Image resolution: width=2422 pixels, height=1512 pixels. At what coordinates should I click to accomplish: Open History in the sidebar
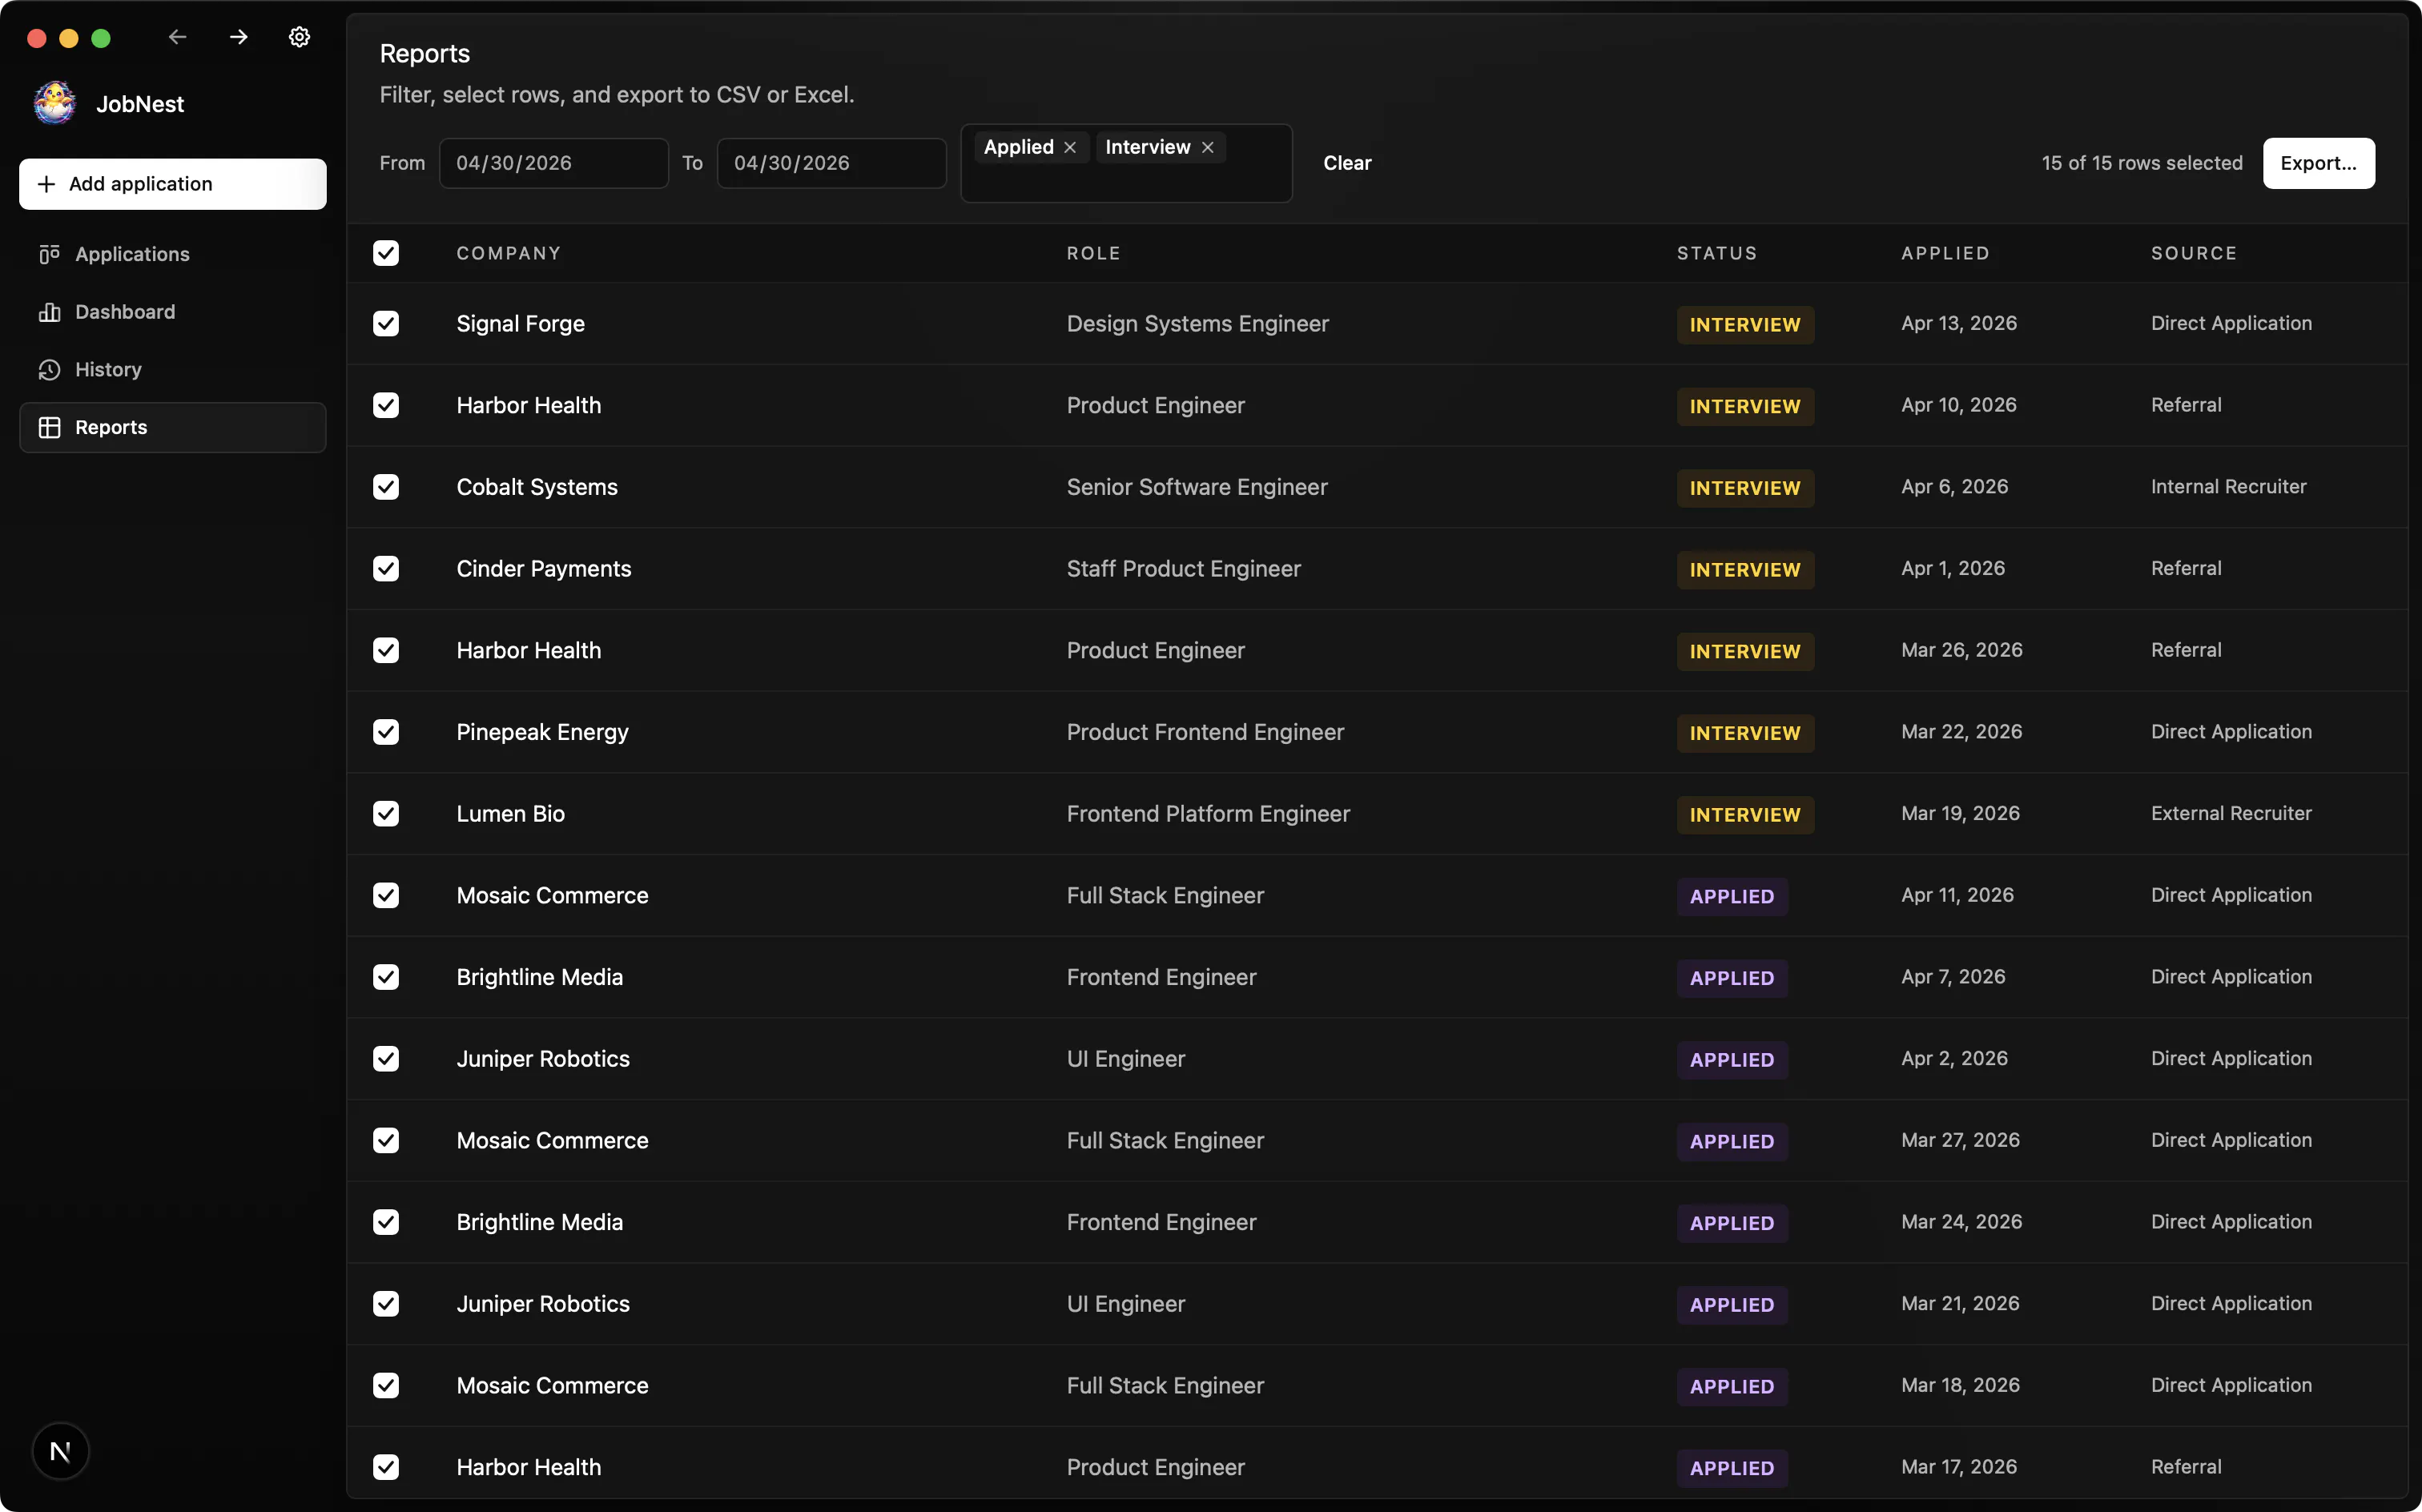coord(172,370)
